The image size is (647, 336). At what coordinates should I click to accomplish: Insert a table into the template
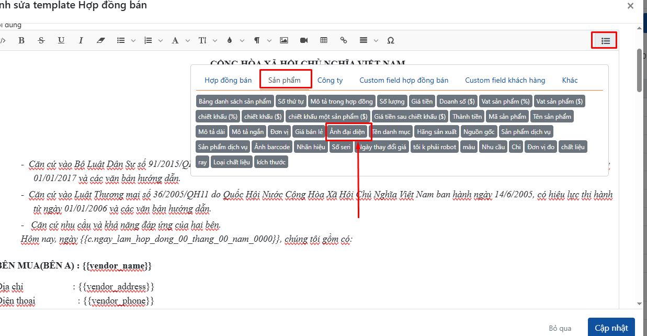(324, 40)
